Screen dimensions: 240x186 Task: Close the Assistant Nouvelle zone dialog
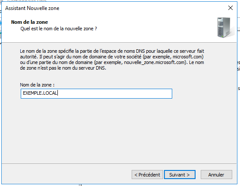231,8
